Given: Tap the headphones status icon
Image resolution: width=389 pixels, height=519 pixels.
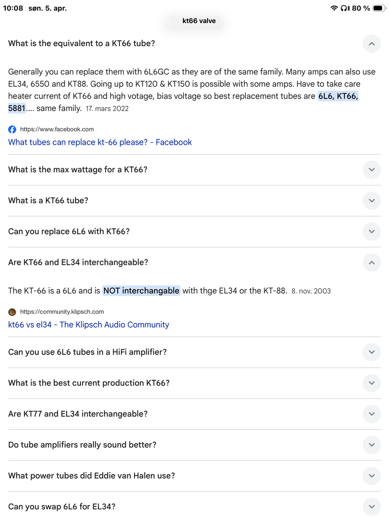Looking at the screenshot, I should [344, 8].
